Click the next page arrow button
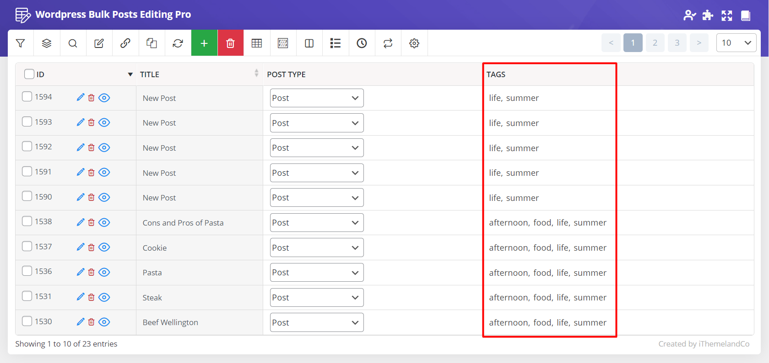This screenshot has height=363, width=769. [x=699, y=43]
